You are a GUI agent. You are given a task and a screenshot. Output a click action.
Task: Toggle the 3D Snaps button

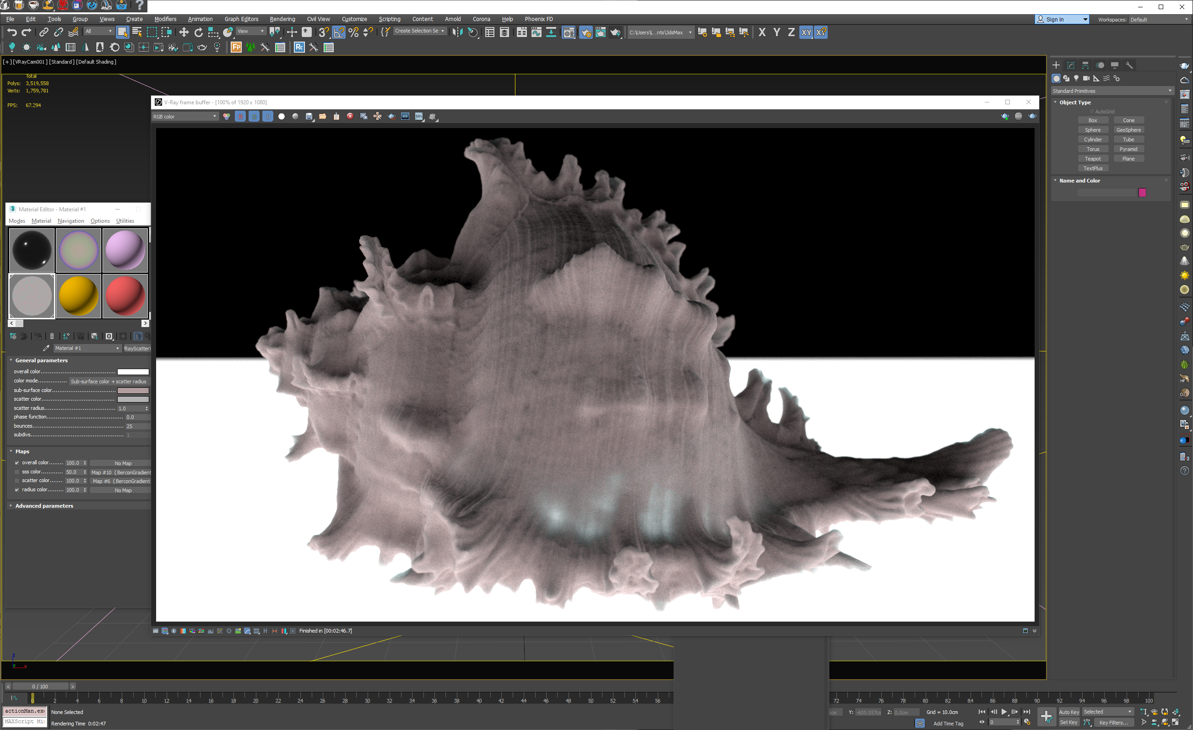[x=324, y=32]
